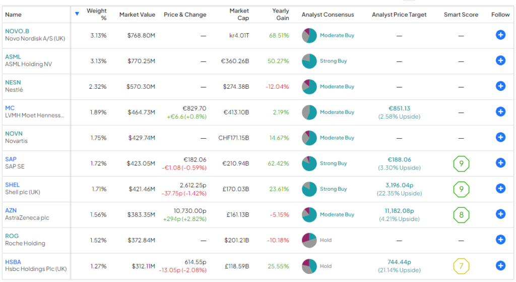The image size is (516, 282).
Task: Click HSBC smart score 7 badge
Action: click(x=461, y=266)
